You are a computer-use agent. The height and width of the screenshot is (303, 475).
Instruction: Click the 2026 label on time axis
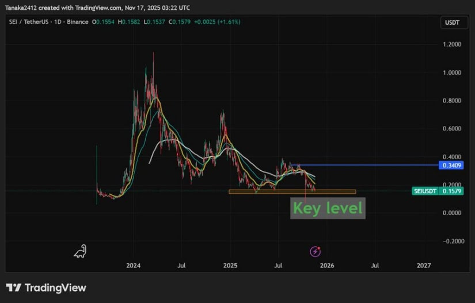click(x=326, y=266)
